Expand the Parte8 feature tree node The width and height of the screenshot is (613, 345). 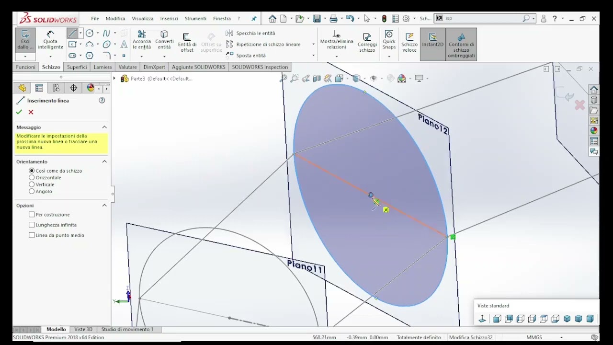pyautogui.click(x=114, y=78)
